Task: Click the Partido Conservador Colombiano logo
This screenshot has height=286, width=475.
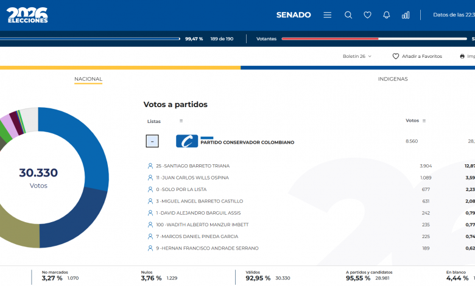Action: point(187,141)
